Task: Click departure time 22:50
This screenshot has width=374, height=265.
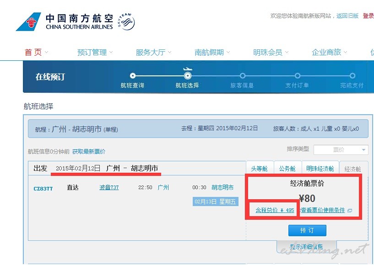Action: click(145, 187)
